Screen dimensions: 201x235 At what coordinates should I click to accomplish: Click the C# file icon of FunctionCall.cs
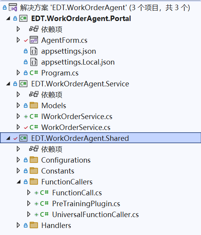[44, 193]
